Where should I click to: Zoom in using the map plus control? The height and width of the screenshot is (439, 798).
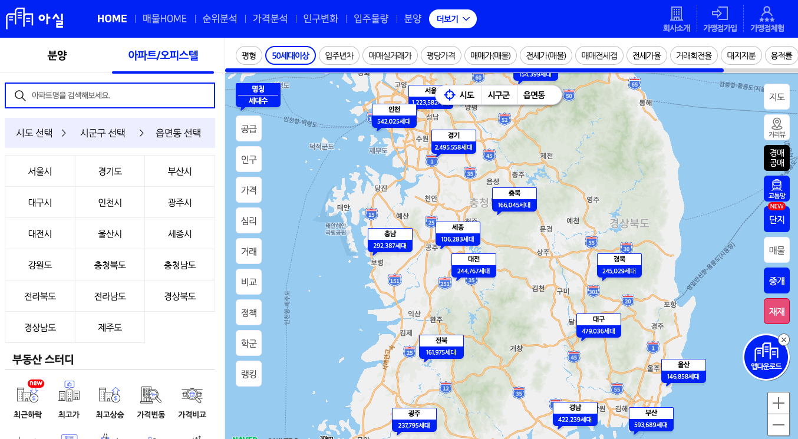click(x=779, y=403)
